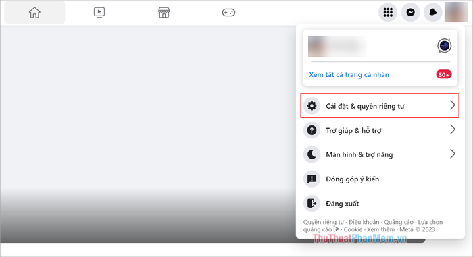Open 'Cài đặt & quyền riêng tư' menu
This screenshot has width=473, height=257.
tap(380, 106)
